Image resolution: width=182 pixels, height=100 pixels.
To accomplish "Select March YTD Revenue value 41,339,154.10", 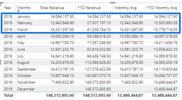I will pos(99,29).
